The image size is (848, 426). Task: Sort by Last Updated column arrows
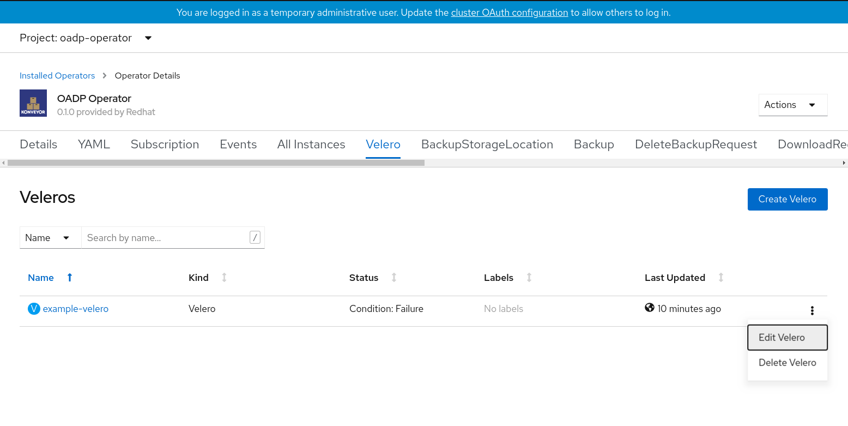click(x=720, y=277)
